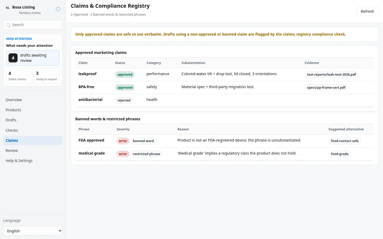383x239 pixels.
Task: Click the search magnifier icon
Action: tap(8, 25)
